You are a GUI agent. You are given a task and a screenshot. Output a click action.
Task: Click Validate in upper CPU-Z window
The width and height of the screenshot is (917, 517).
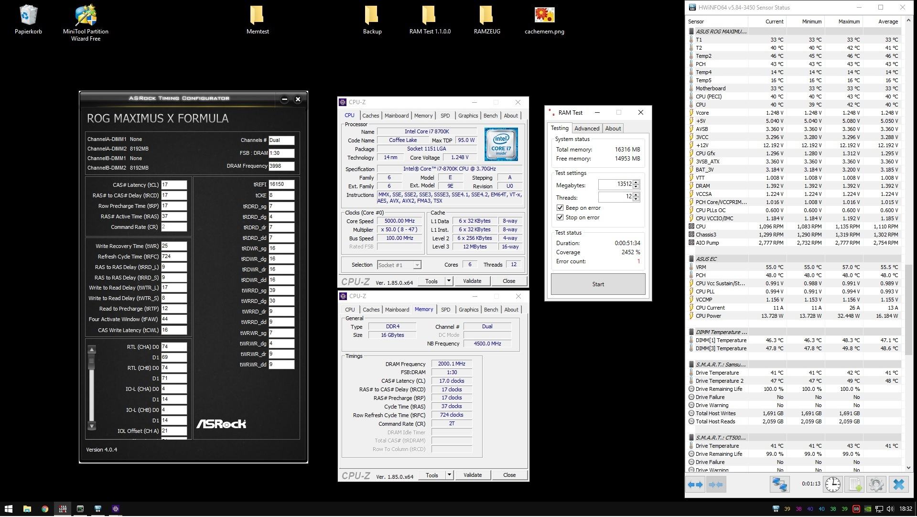point(472,281)
